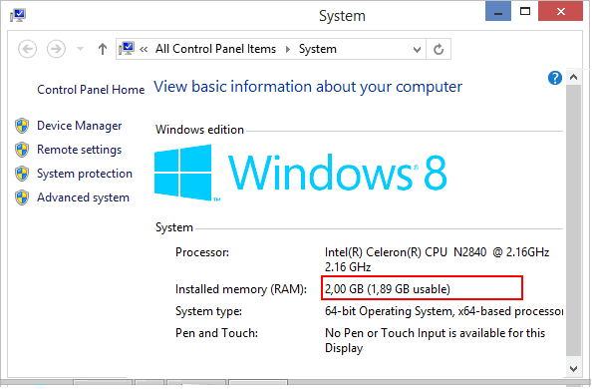
Task: Open the recent locations dropdown arrow
Action: point(80,49)
